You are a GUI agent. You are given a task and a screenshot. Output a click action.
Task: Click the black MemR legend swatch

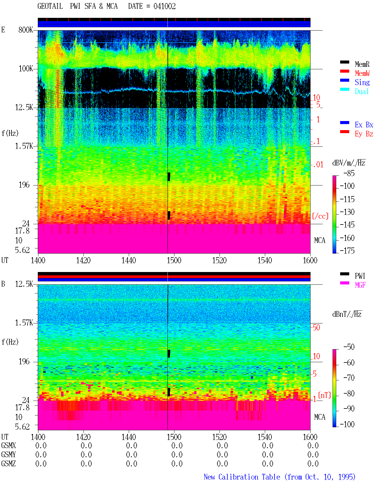[x=345, y=62]
